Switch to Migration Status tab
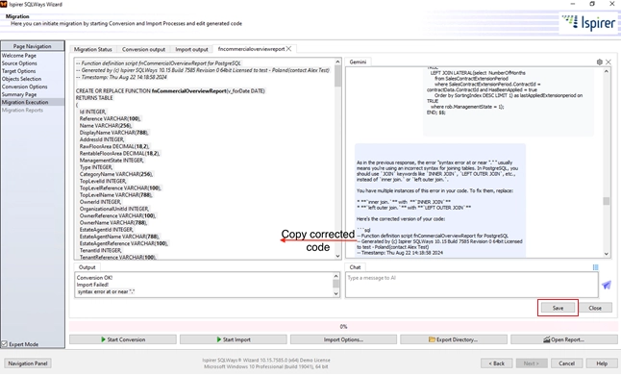The image size is (621, 376). 93,49
